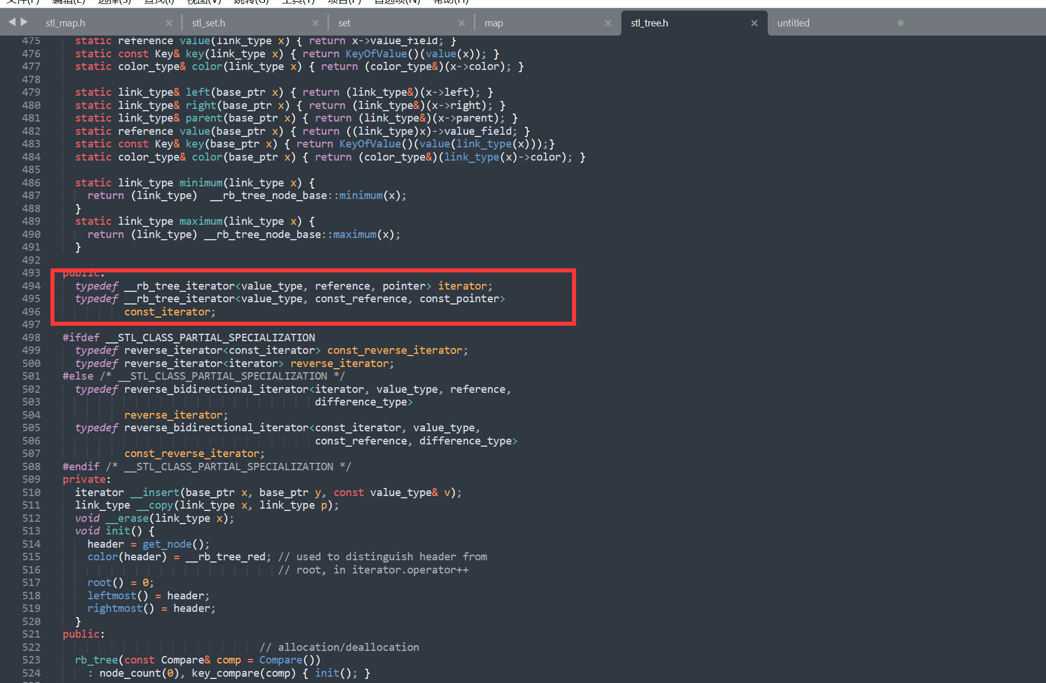Click the 'init' function name on line 513
This screenshot has width=1046, height=683.
[x=118, y=531]
